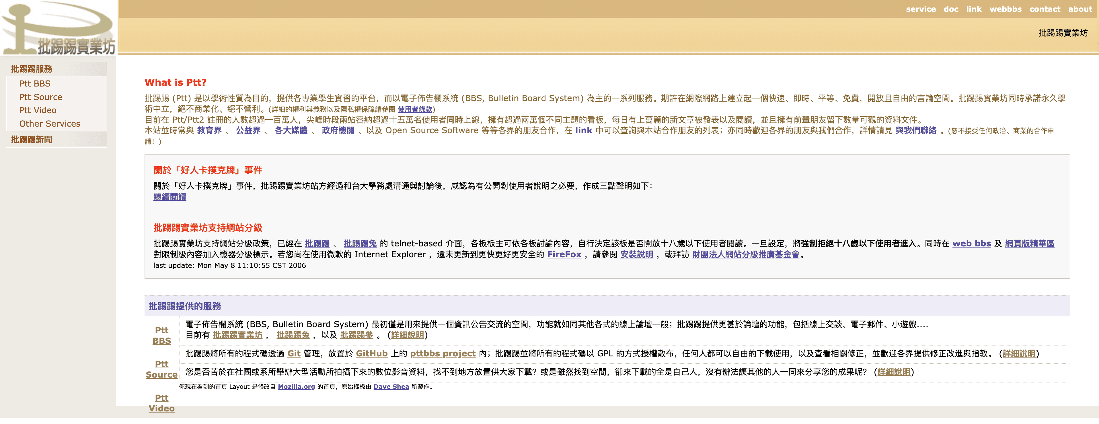Screen dimensions: 1099x424
Task: Click the Mozilla.org link
Action: pos(296,386)
